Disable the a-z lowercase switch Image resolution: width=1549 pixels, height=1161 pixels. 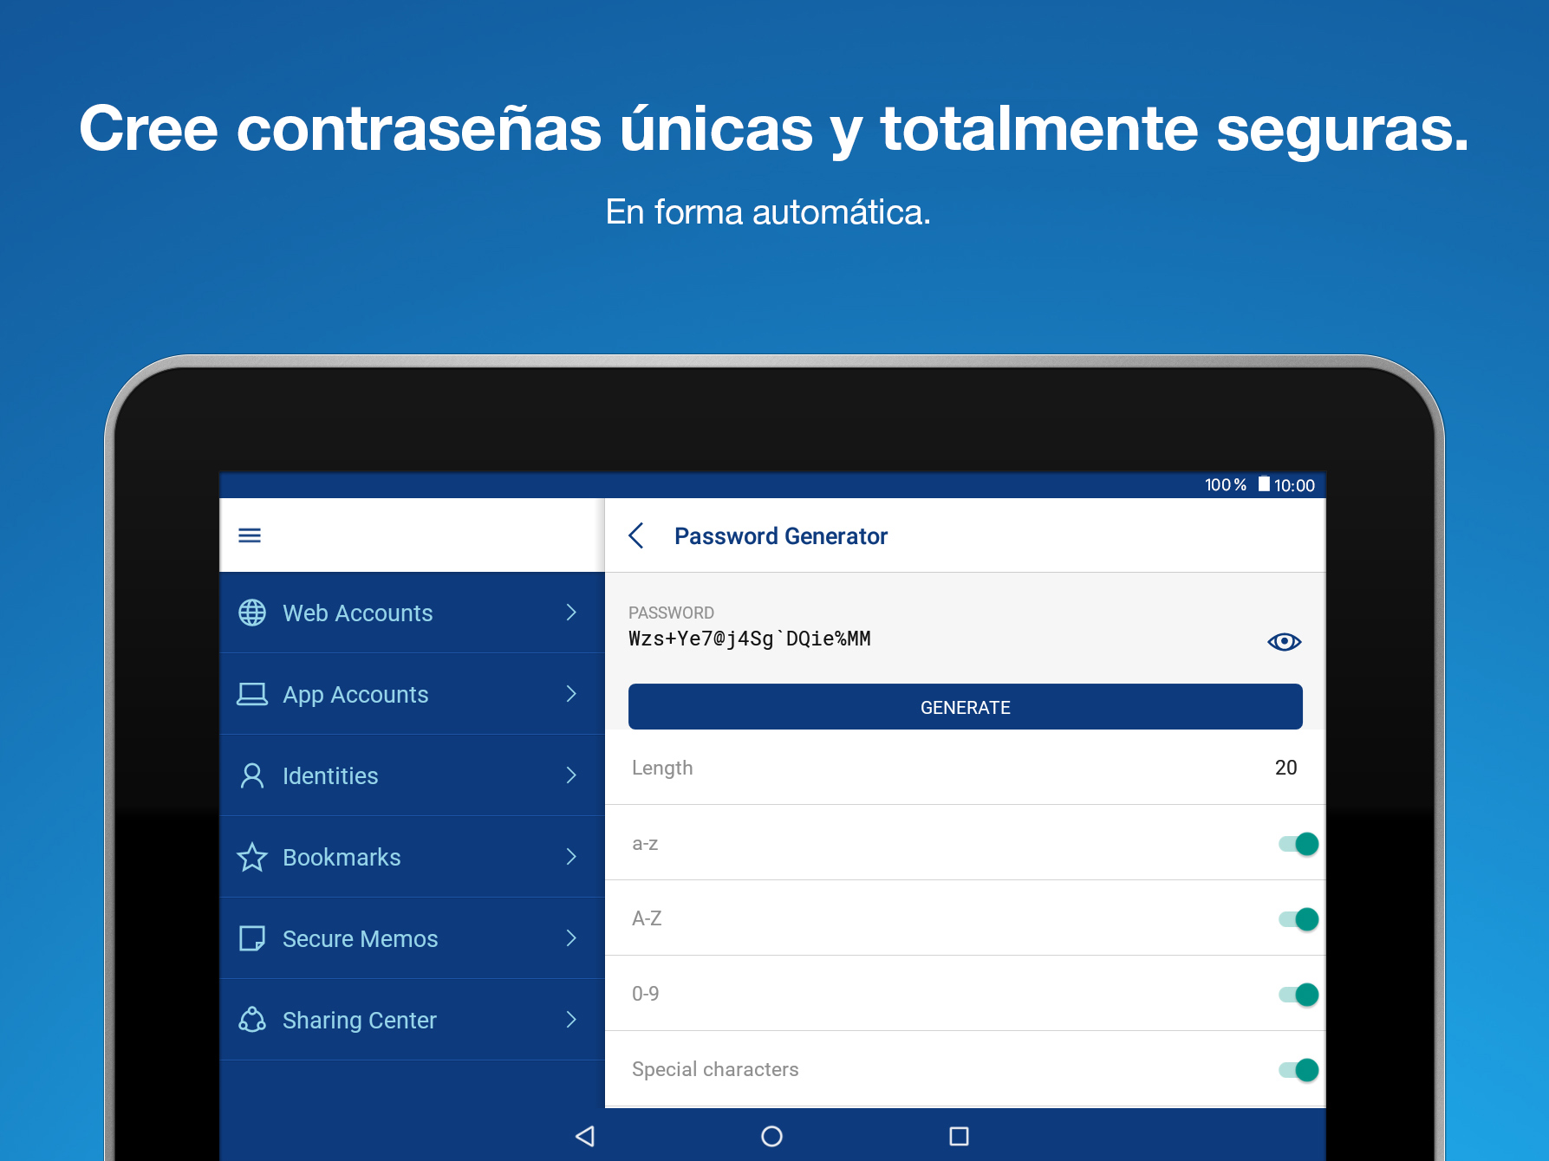point(1298,844)
